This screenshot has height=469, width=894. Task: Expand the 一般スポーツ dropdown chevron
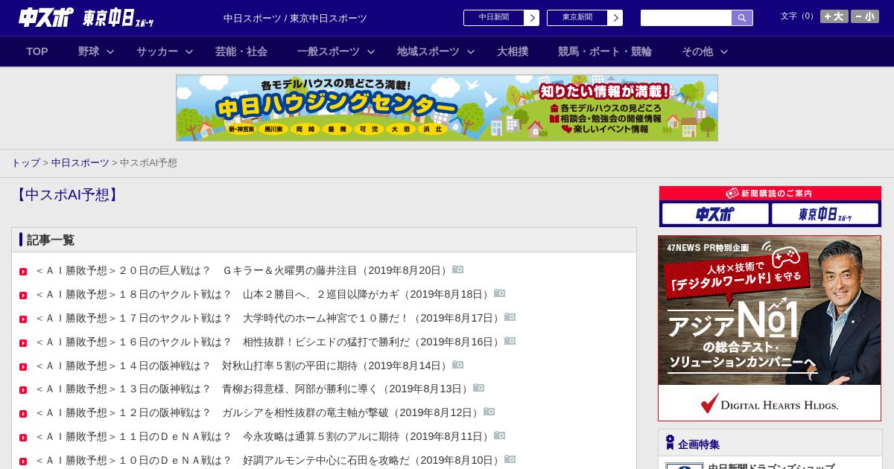[x=371, y=51]
